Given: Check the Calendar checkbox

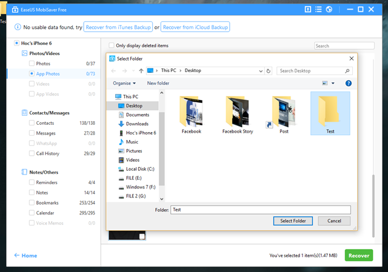Looking at the screenshot, I should pos(32,213).
